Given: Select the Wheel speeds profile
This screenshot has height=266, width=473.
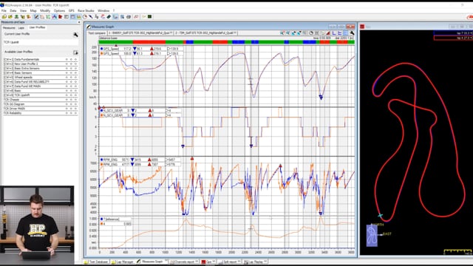Looking at the screenshot, I should pyautogui.click(x=40, y=77).
